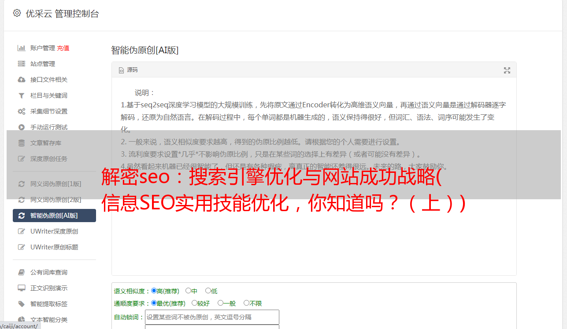Click the gear icon beside 优采云 管理控制台
Viewport: 567px width, 329px height.
[x=17, y=13]
